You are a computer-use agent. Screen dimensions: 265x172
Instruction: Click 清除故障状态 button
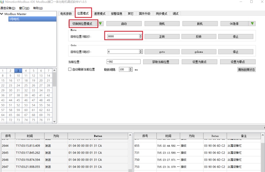[x=246, y=69]
